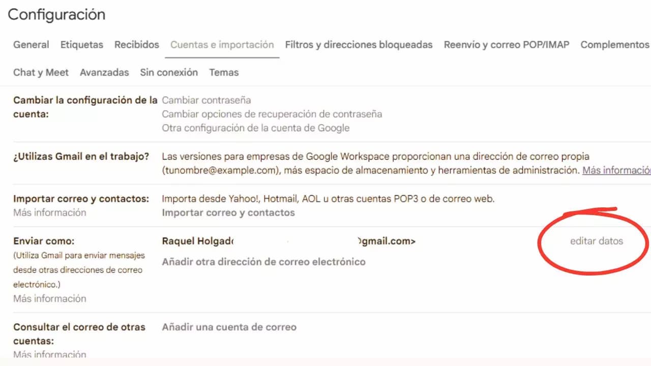Click Añadir otra dirección de correo electrónico
Screen dimensions: 651x366
tap(263, 262)
